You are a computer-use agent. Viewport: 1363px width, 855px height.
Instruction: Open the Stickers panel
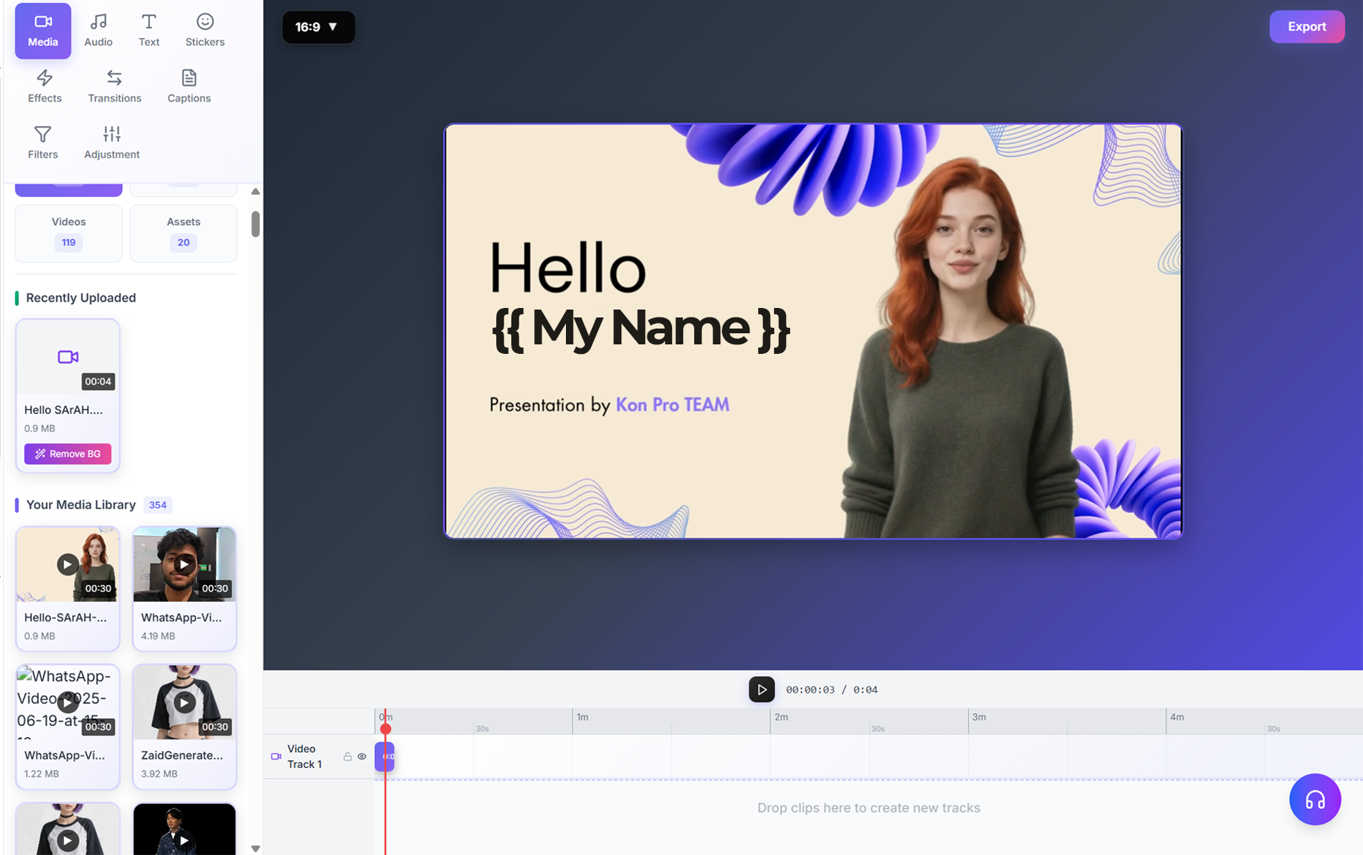coord(204,28)
